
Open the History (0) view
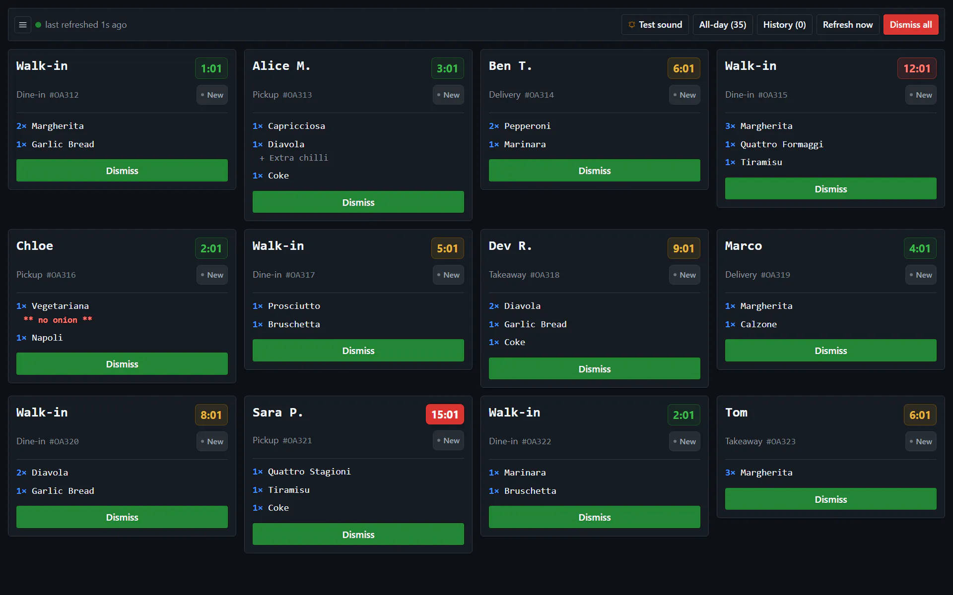coord(784,25)
